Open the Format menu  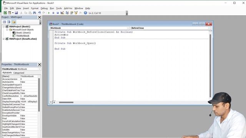click(x=35, y=8)
